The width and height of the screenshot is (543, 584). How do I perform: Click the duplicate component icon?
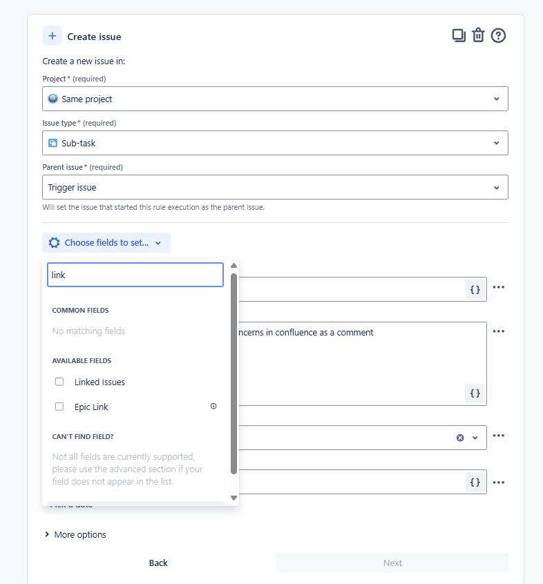(459, 35)
